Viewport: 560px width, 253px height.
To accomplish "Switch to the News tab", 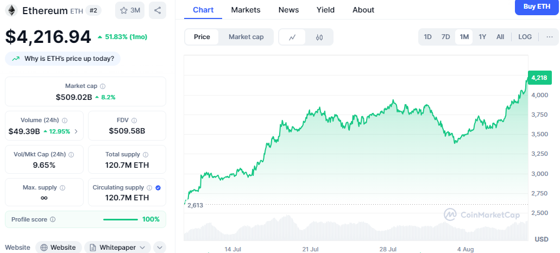I will click(288, 10).
